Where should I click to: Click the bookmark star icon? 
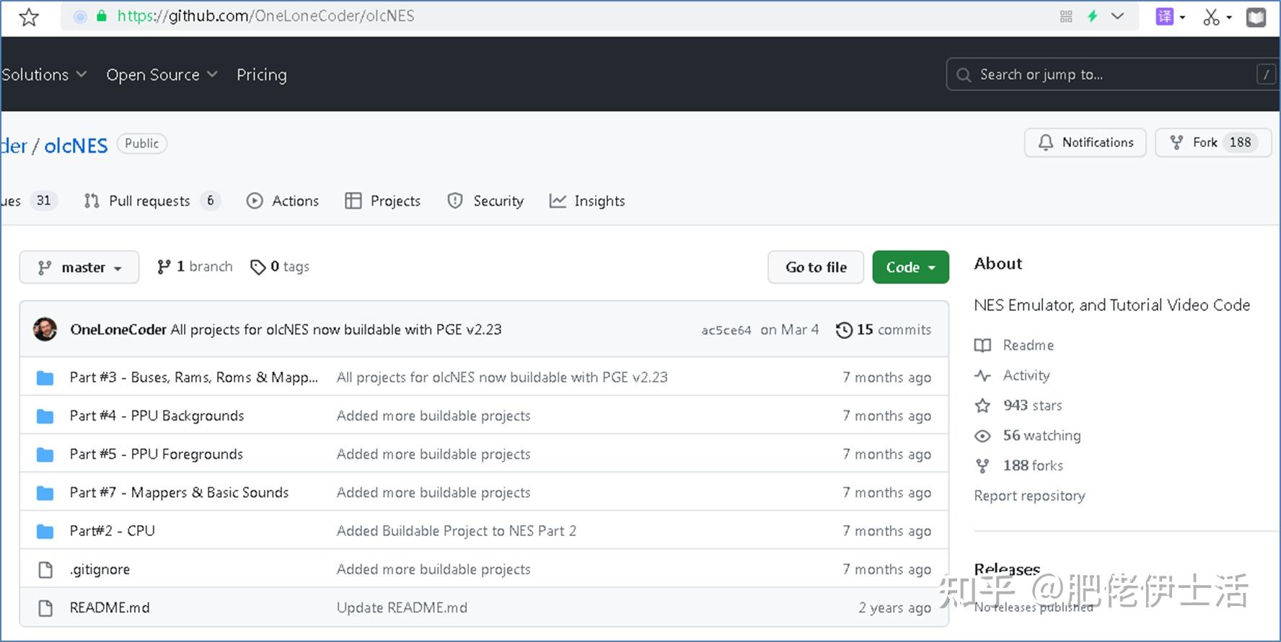click(29, 17)
